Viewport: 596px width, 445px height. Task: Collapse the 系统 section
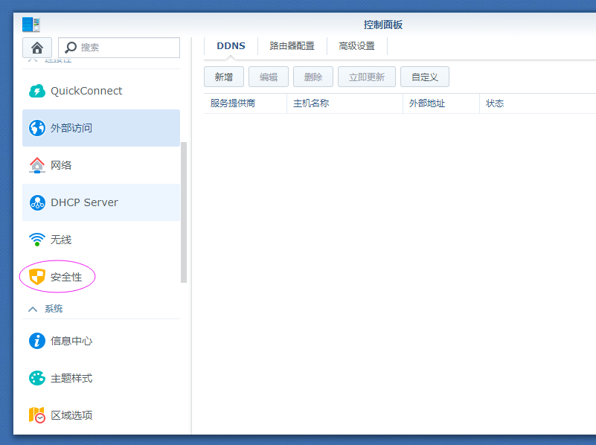[33, 309]
